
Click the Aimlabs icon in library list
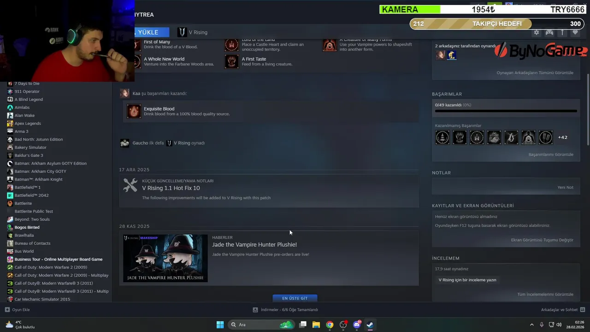pos(10,107)
